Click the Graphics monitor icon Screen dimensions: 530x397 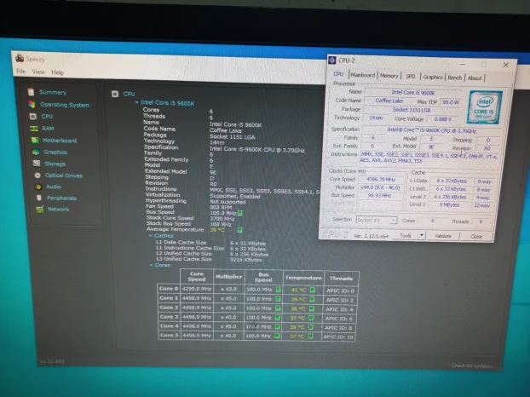pyautogui.click(x=36, y=152)
